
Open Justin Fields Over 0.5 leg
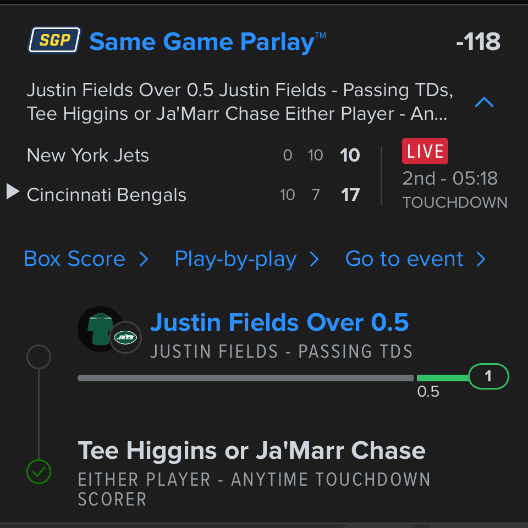pos(279,323)
